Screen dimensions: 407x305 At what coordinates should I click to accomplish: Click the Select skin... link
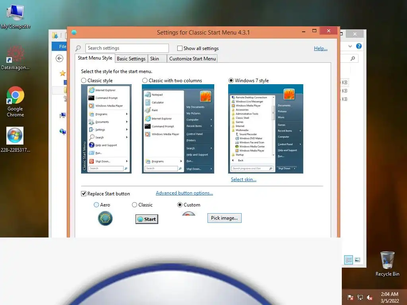pos(244,180)
